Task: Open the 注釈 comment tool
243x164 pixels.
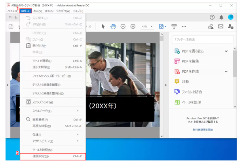Action: [184, 81]
